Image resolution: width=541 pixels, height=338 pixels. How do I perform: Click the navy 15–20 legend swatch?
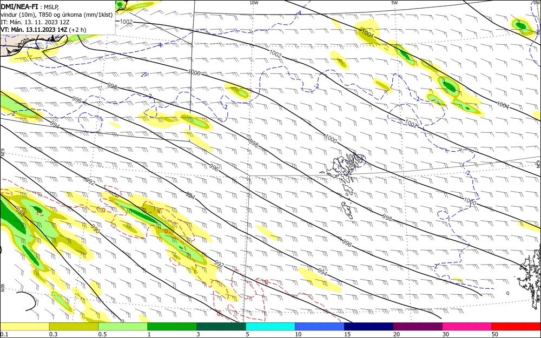click(x=369, y=327)
